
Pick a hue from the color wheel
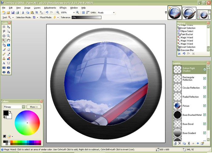(x=27, y=123)
